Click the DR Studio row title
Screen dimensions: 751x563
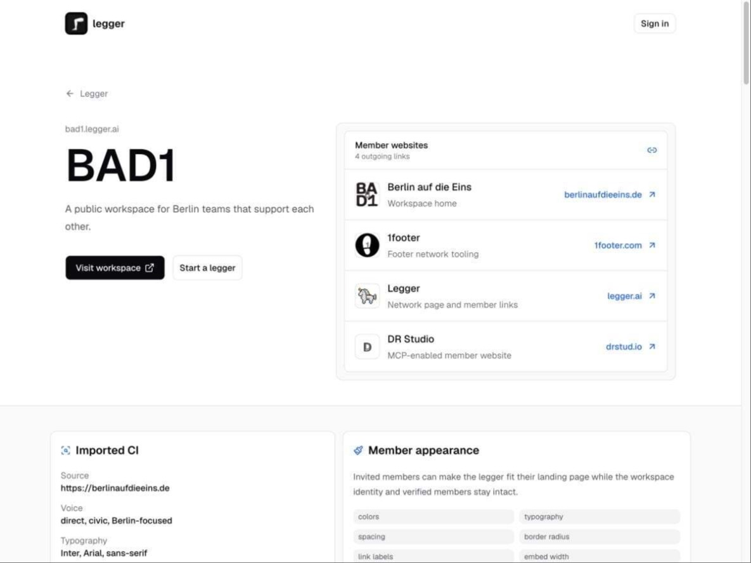click(411, 339)
